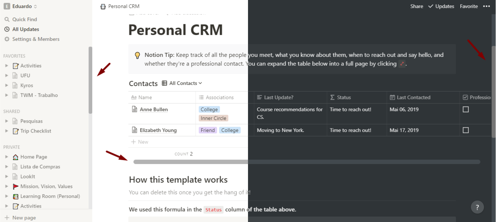496x222 pixels.
Task: Open Settings & Members gear icon
Action: pos(7,39)
